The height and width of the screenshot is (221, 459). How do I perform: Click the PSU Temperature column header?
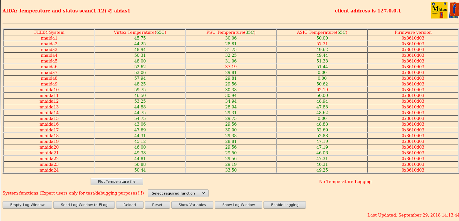231,32
